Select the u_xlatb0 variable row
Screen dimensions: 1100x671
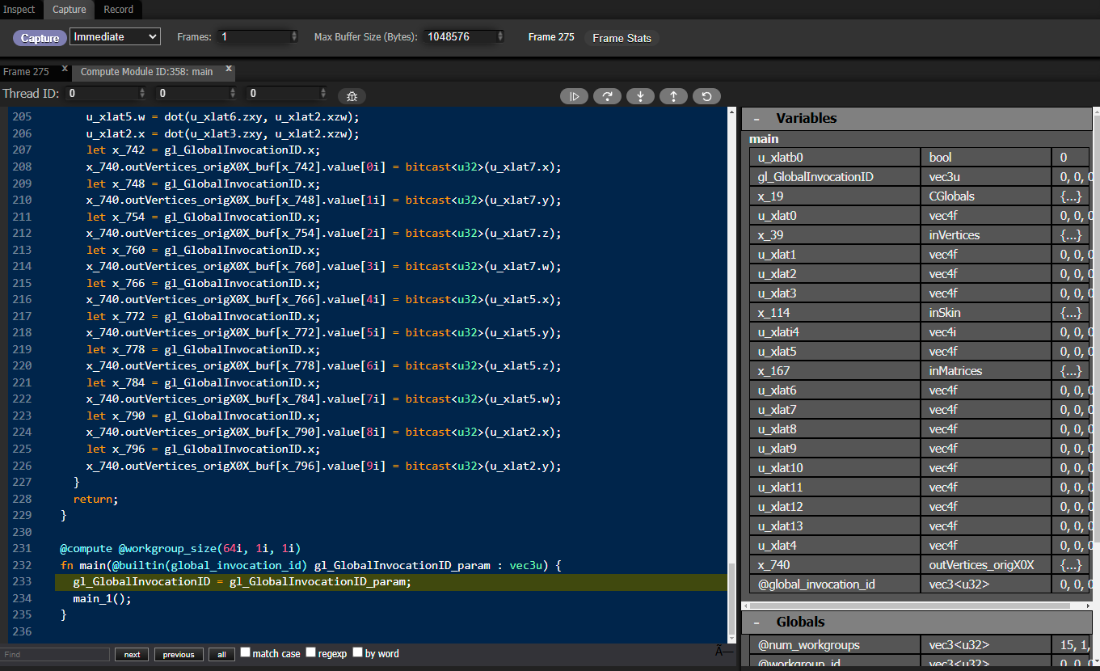[x=921, y=158]
